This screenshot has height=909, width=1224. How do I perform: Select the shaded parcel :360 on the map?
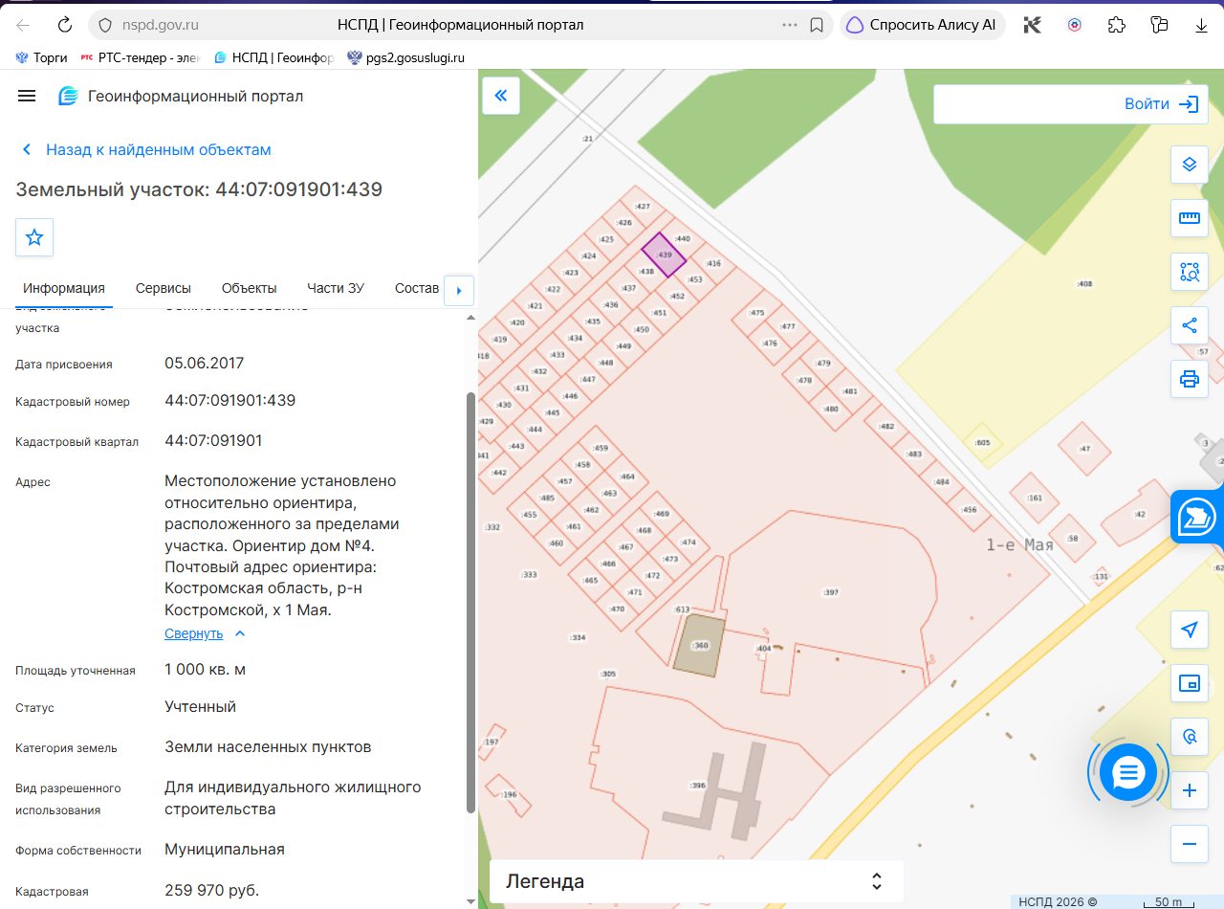click(699, 645)
